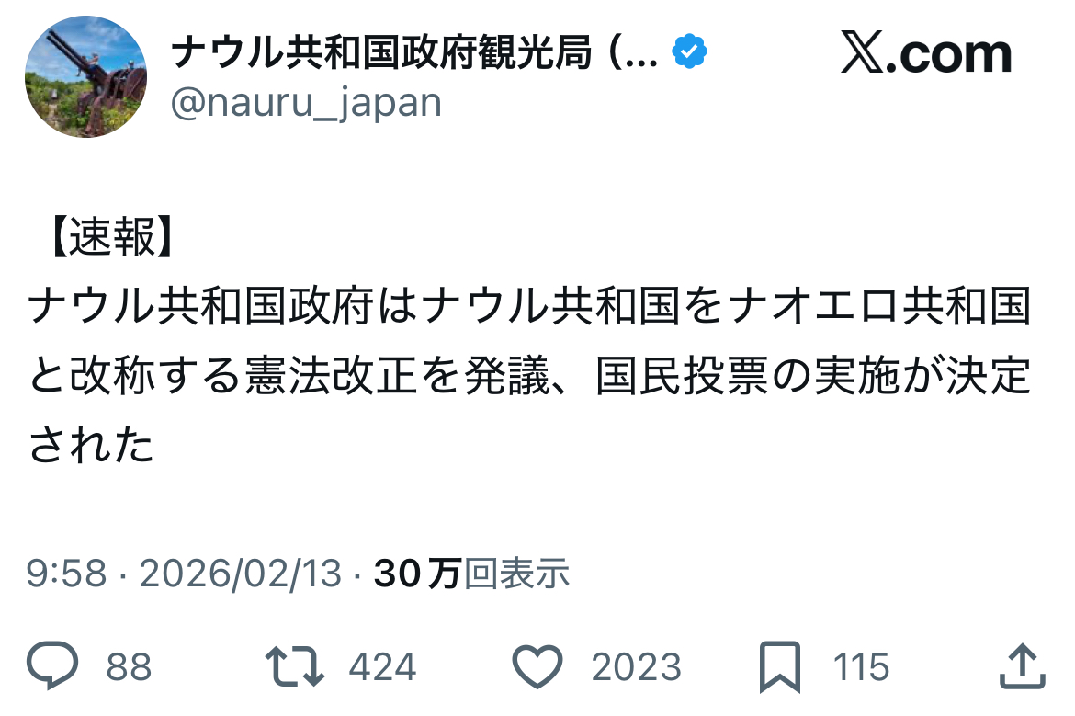
Task: Click the 88 replies count
Action: click(x=129, y=667)
